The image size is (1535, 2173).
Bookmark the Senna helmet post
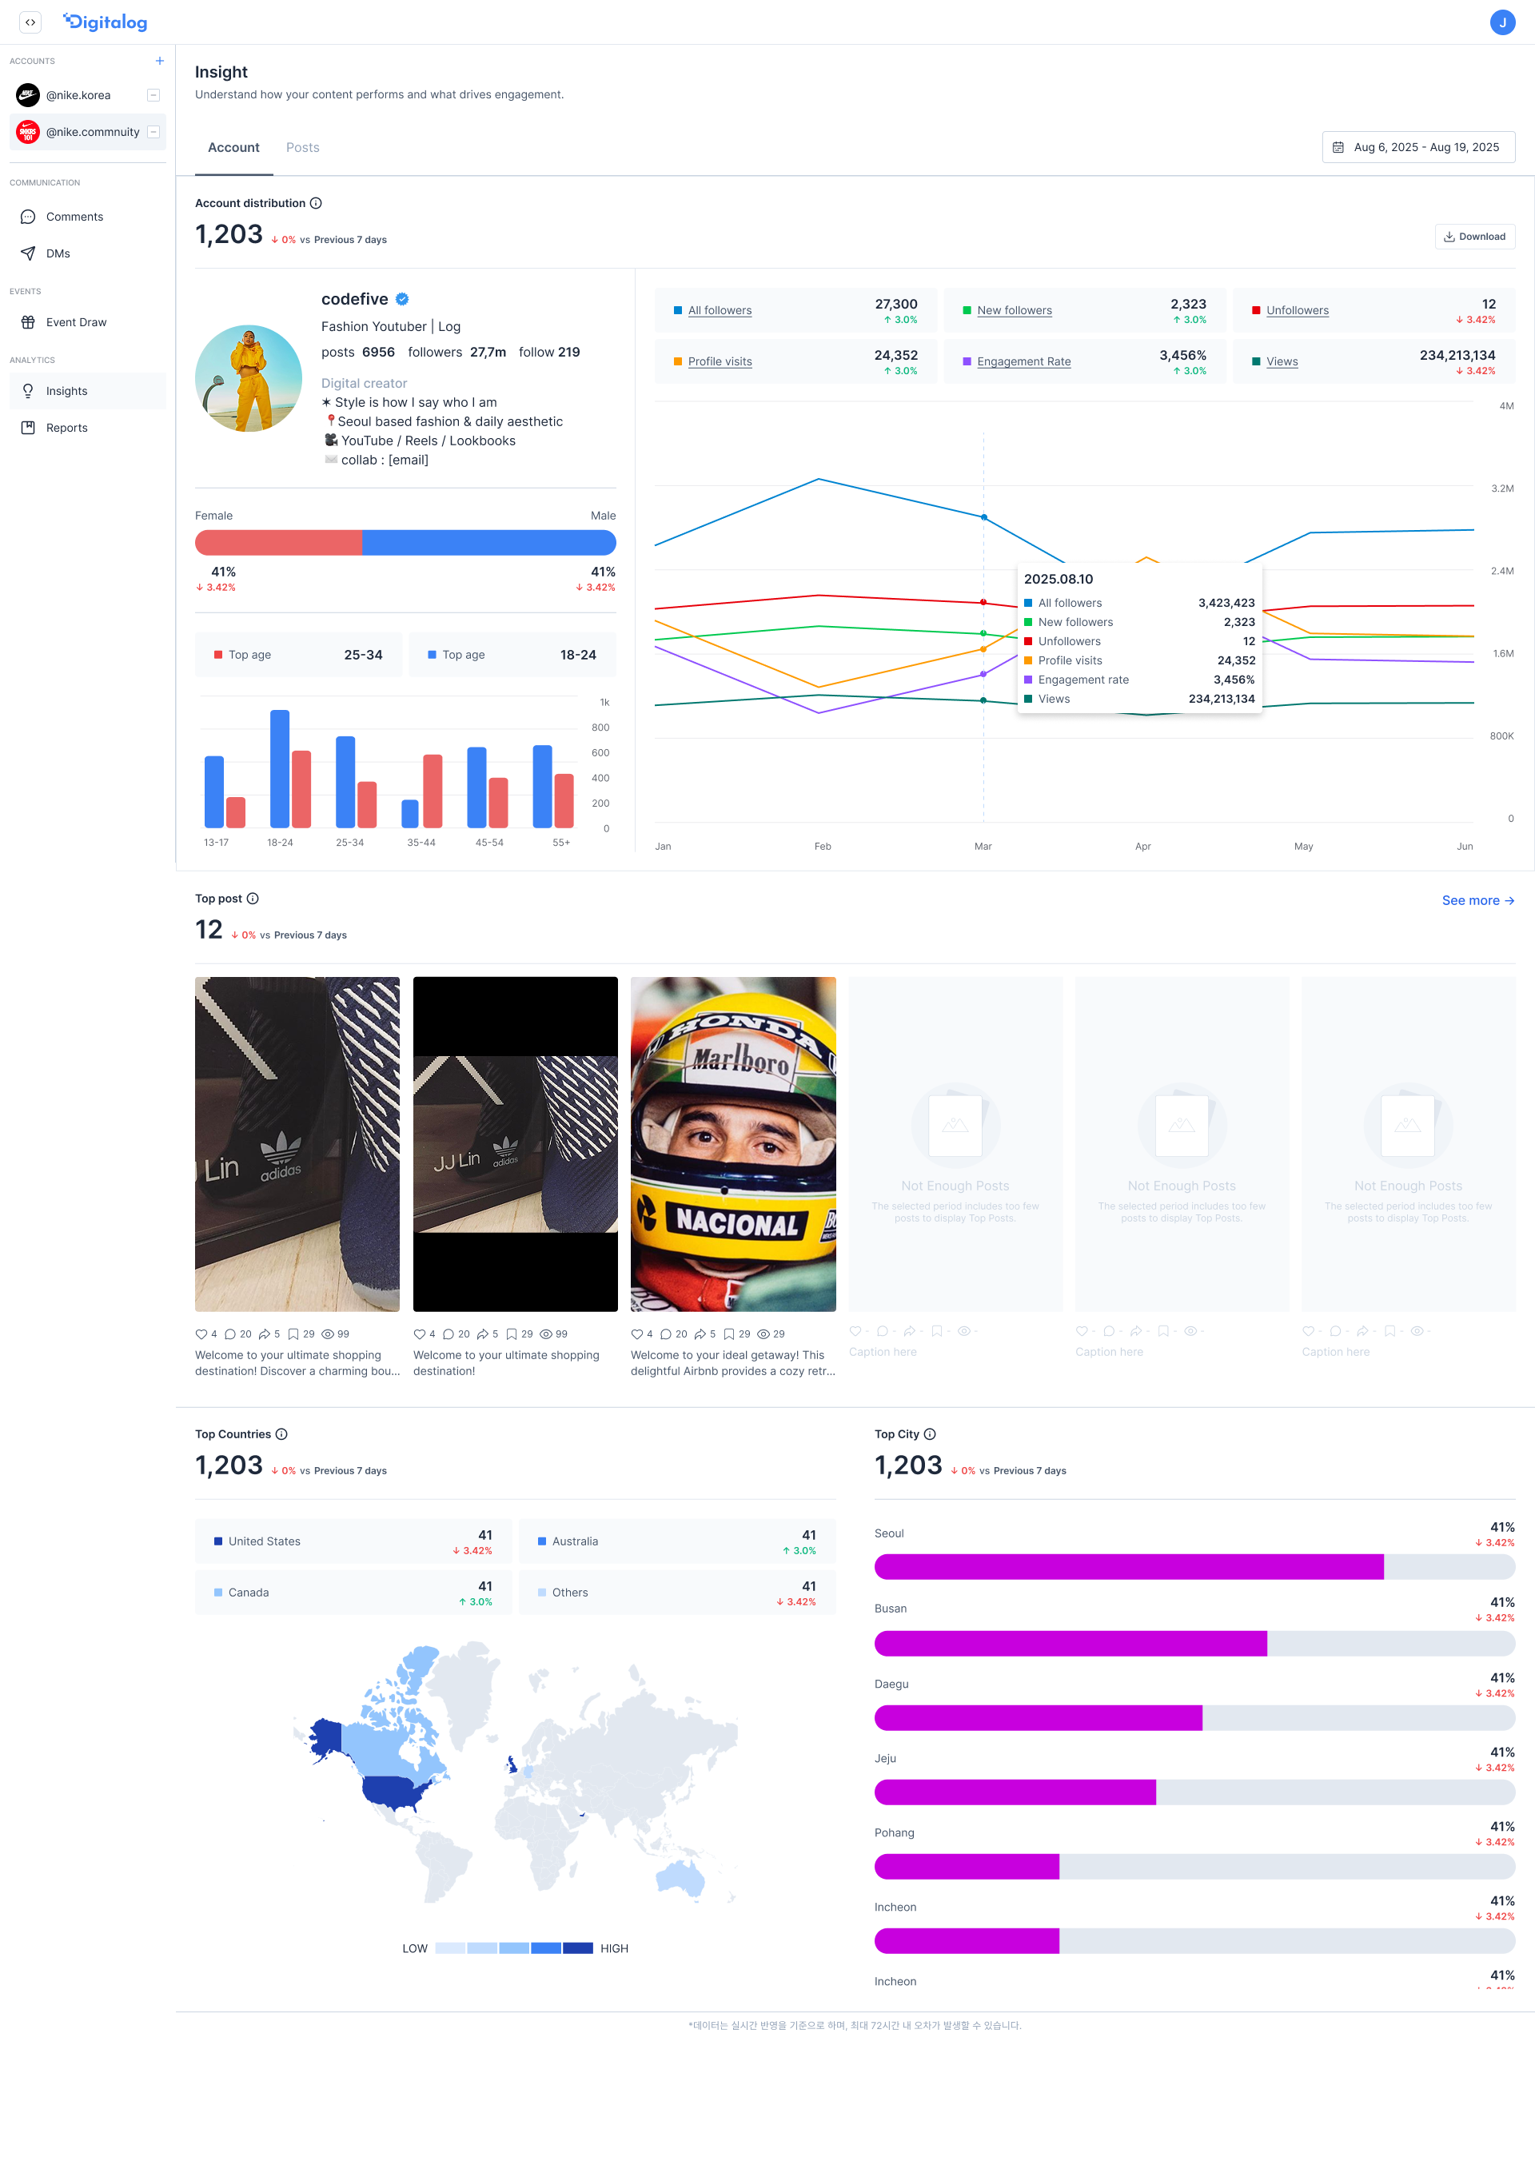coord(728,1334)
